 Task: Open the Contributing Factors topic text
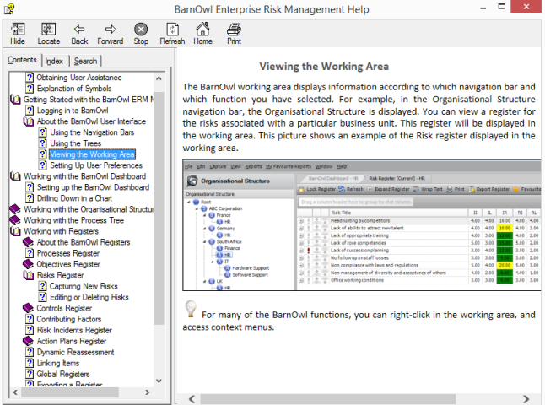coord(69,319)
